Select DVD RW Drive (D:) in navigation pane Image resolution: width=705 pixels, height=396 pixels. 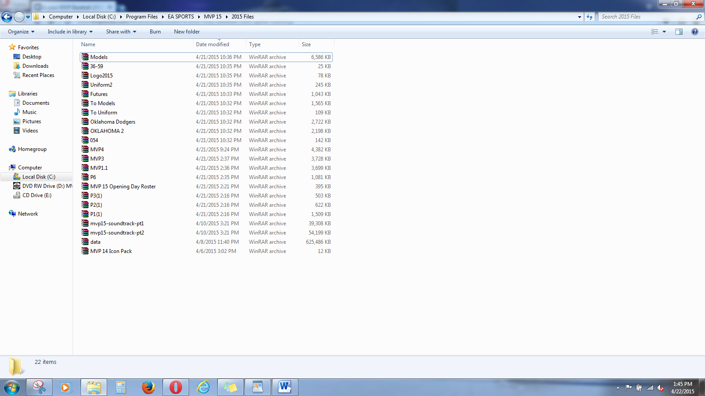[x=43, y=186]
